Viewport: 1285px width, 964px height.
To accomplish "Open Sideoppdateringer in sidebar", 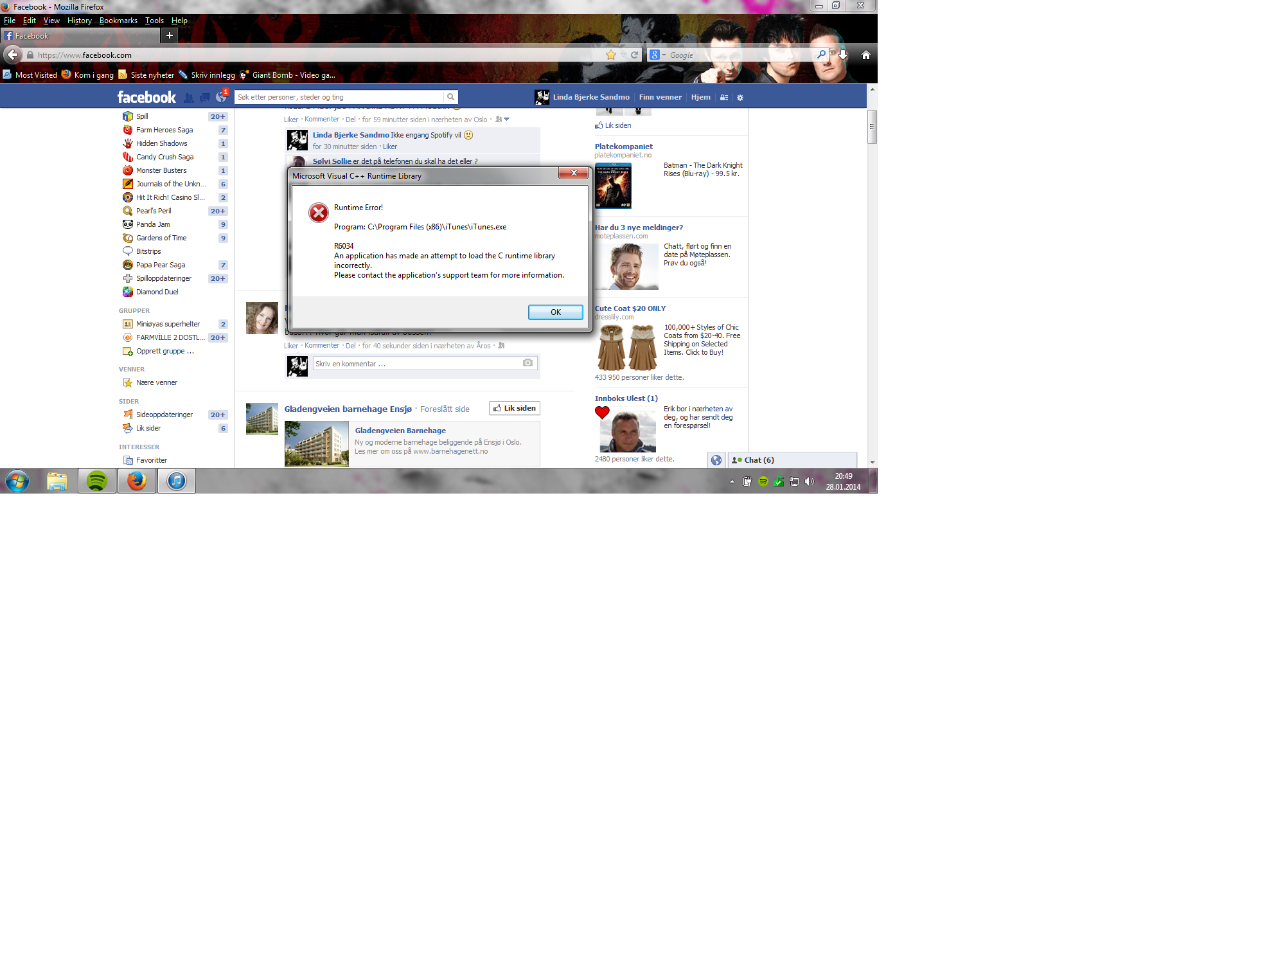I will click(164, 415).
